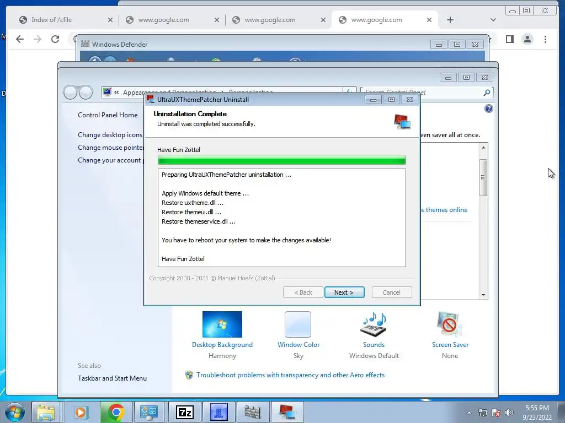Image resolution: width=565 pixels, height=423 pixels.
Task: Select 'Restore themeservice.dll ...' log line
Action: pos(199,221)
